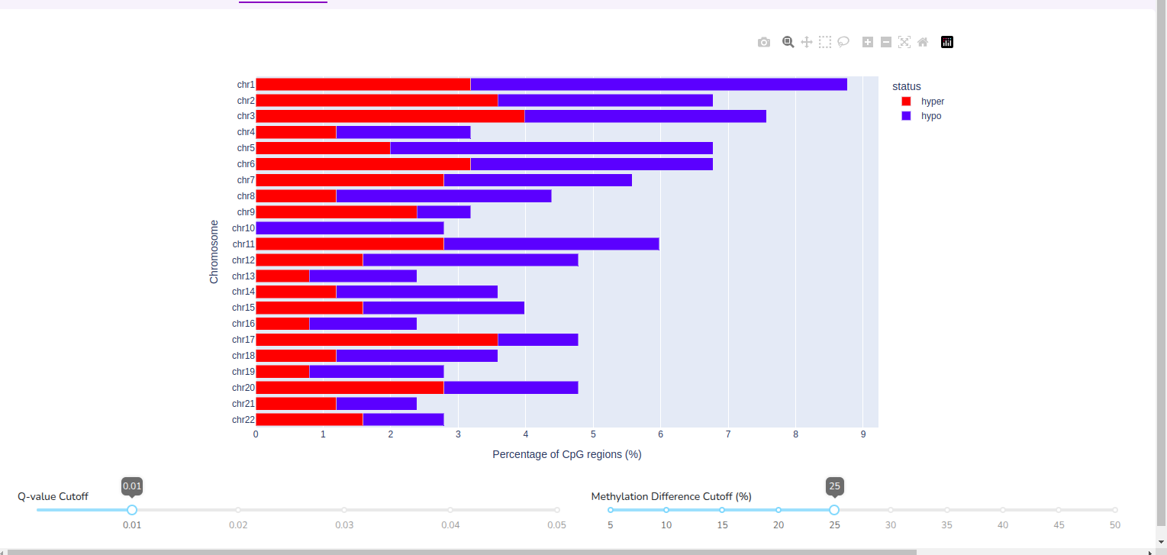Set methylation difference cutoff to 5
Screen dimensions: 1167x555
(611, 510)
